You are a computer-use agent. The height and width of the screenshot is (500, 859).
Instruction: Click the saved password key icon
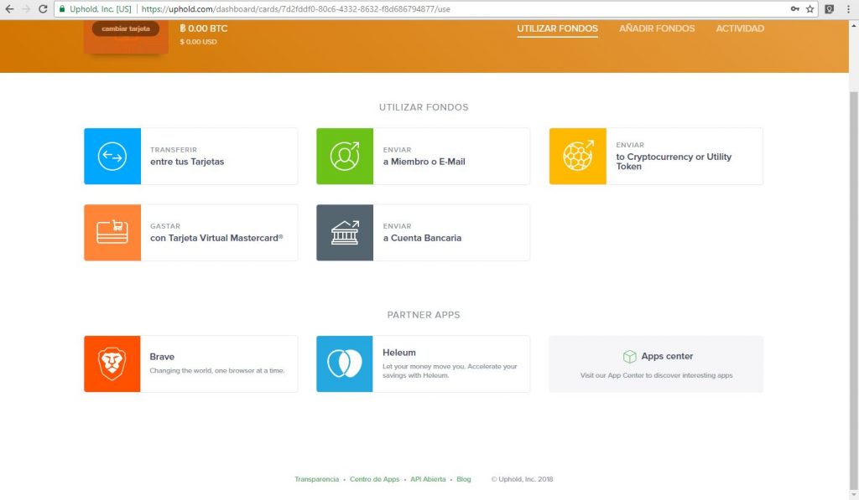pyautogui.click(x=794, y=8)
